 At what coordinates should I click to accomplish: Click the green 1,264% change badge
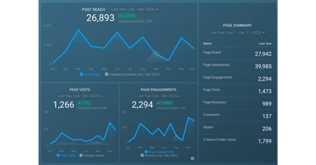(128, 16)
